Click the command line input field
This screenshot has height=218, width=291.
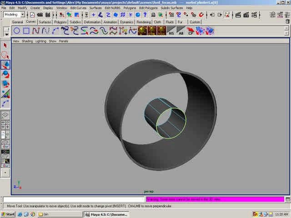pyautogui.click(x=74, y=199)
